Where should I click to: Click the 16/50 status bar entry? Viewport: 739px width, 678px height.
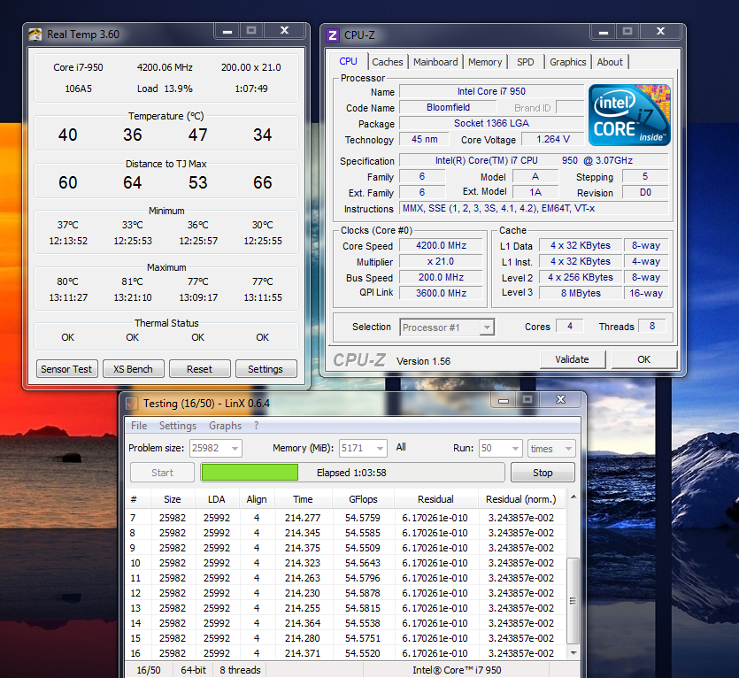(149, 670)
